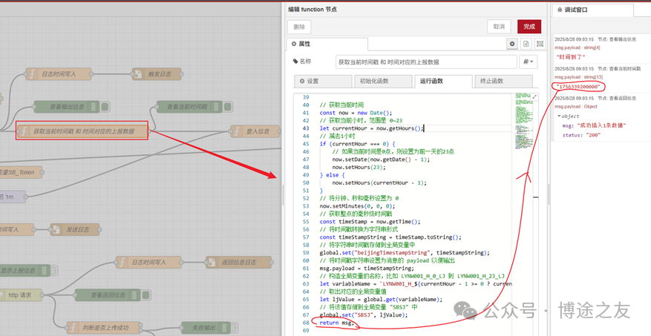Click the http 请求 node

[x=20, y=295]
